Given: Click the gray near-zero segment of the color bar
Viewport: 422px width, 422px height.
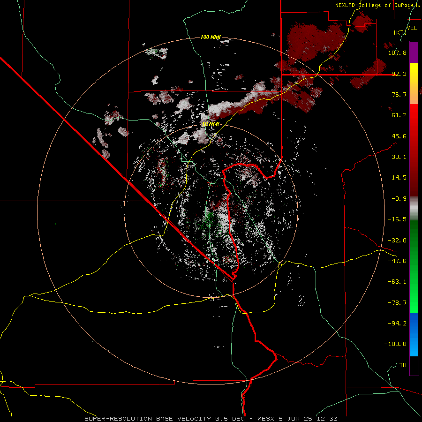Looking at the screenshot, I should click(414, 209).
